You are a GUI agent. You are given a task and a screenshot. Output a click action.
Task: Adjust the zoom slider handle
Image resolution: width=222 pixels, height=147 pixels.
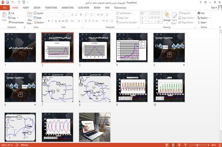197,145
